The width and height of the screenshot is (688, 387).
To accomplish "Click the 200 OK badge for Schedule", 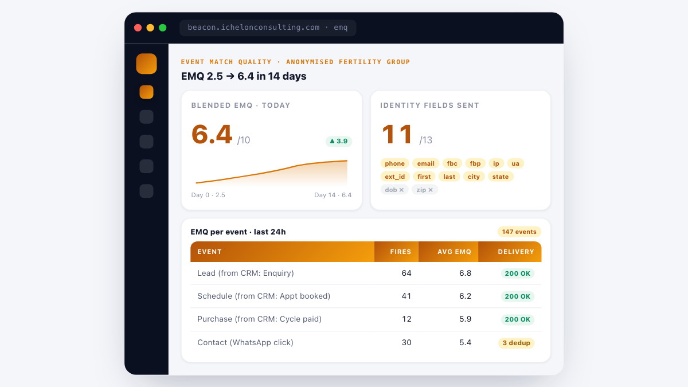I will click(x=518, y=296).
